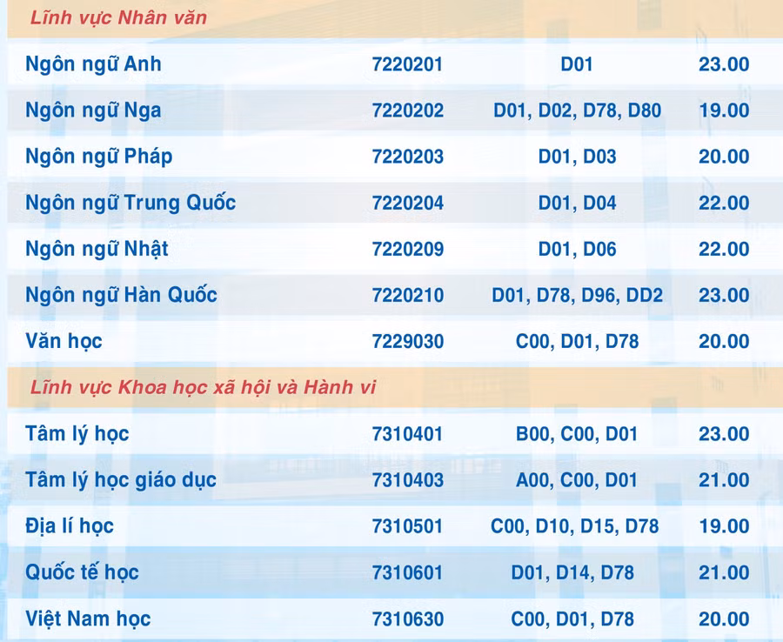Click 'Lĩnh vực Khoa học xã hội và Hành vi' header

[203, 387]
